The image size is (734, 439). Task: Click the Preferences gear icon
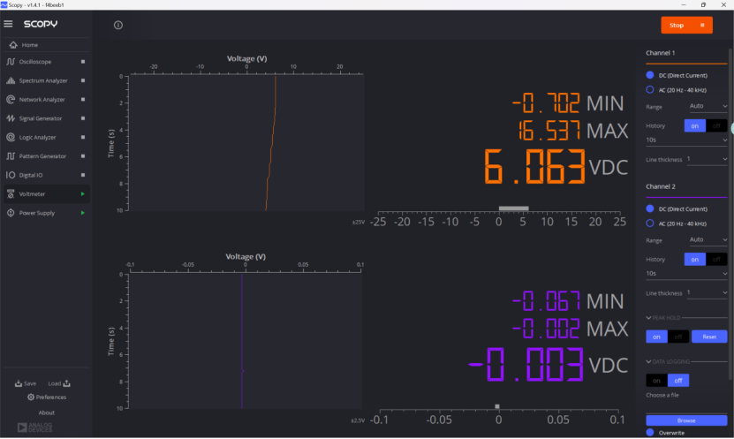point(31,397)
